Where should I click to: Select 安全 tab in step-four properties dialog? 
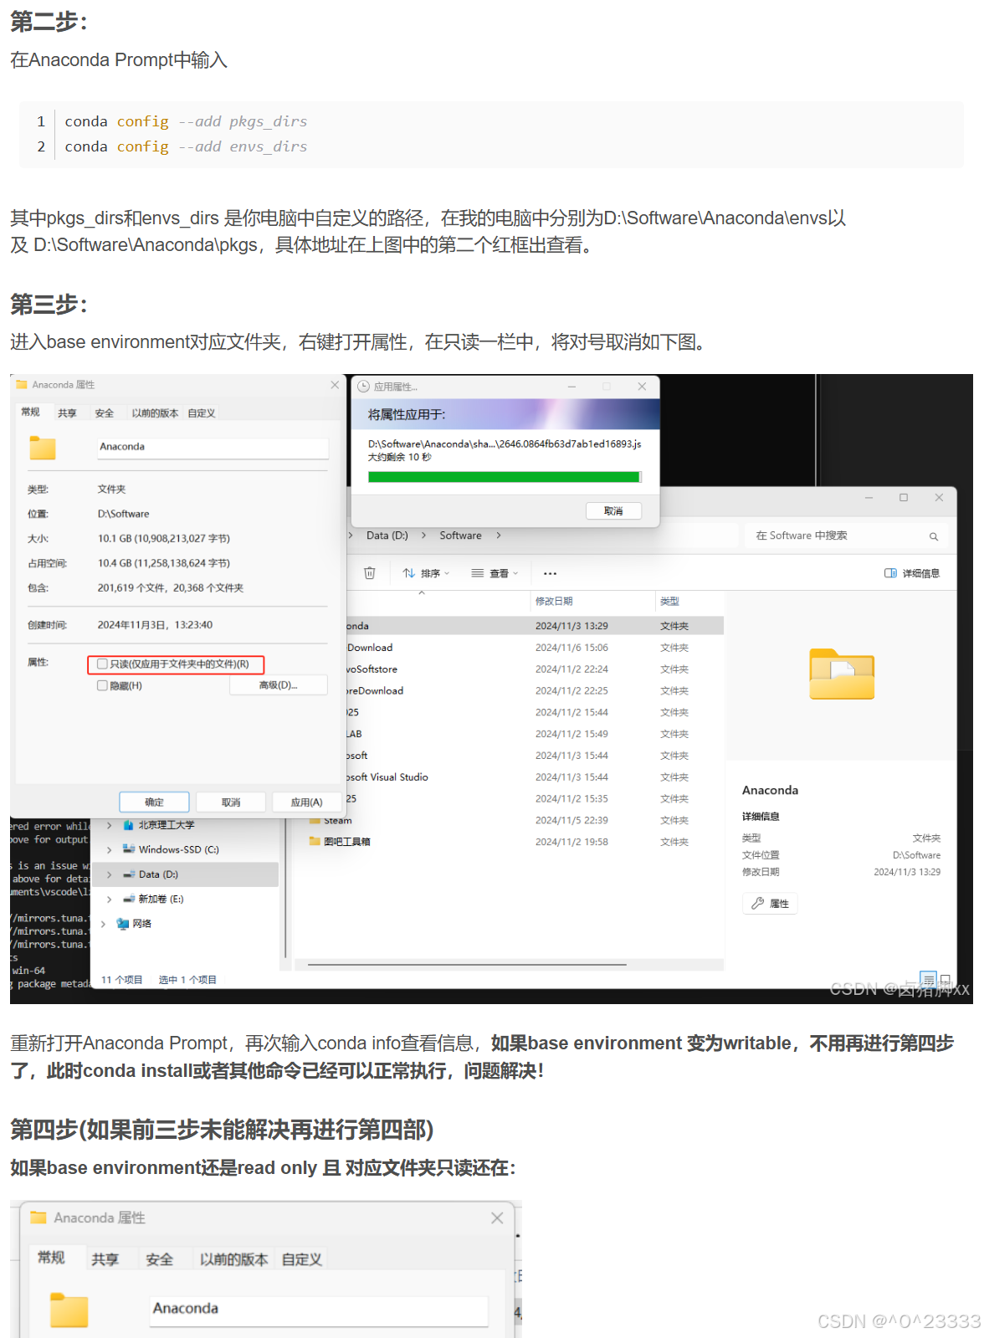coord(159,1259)
